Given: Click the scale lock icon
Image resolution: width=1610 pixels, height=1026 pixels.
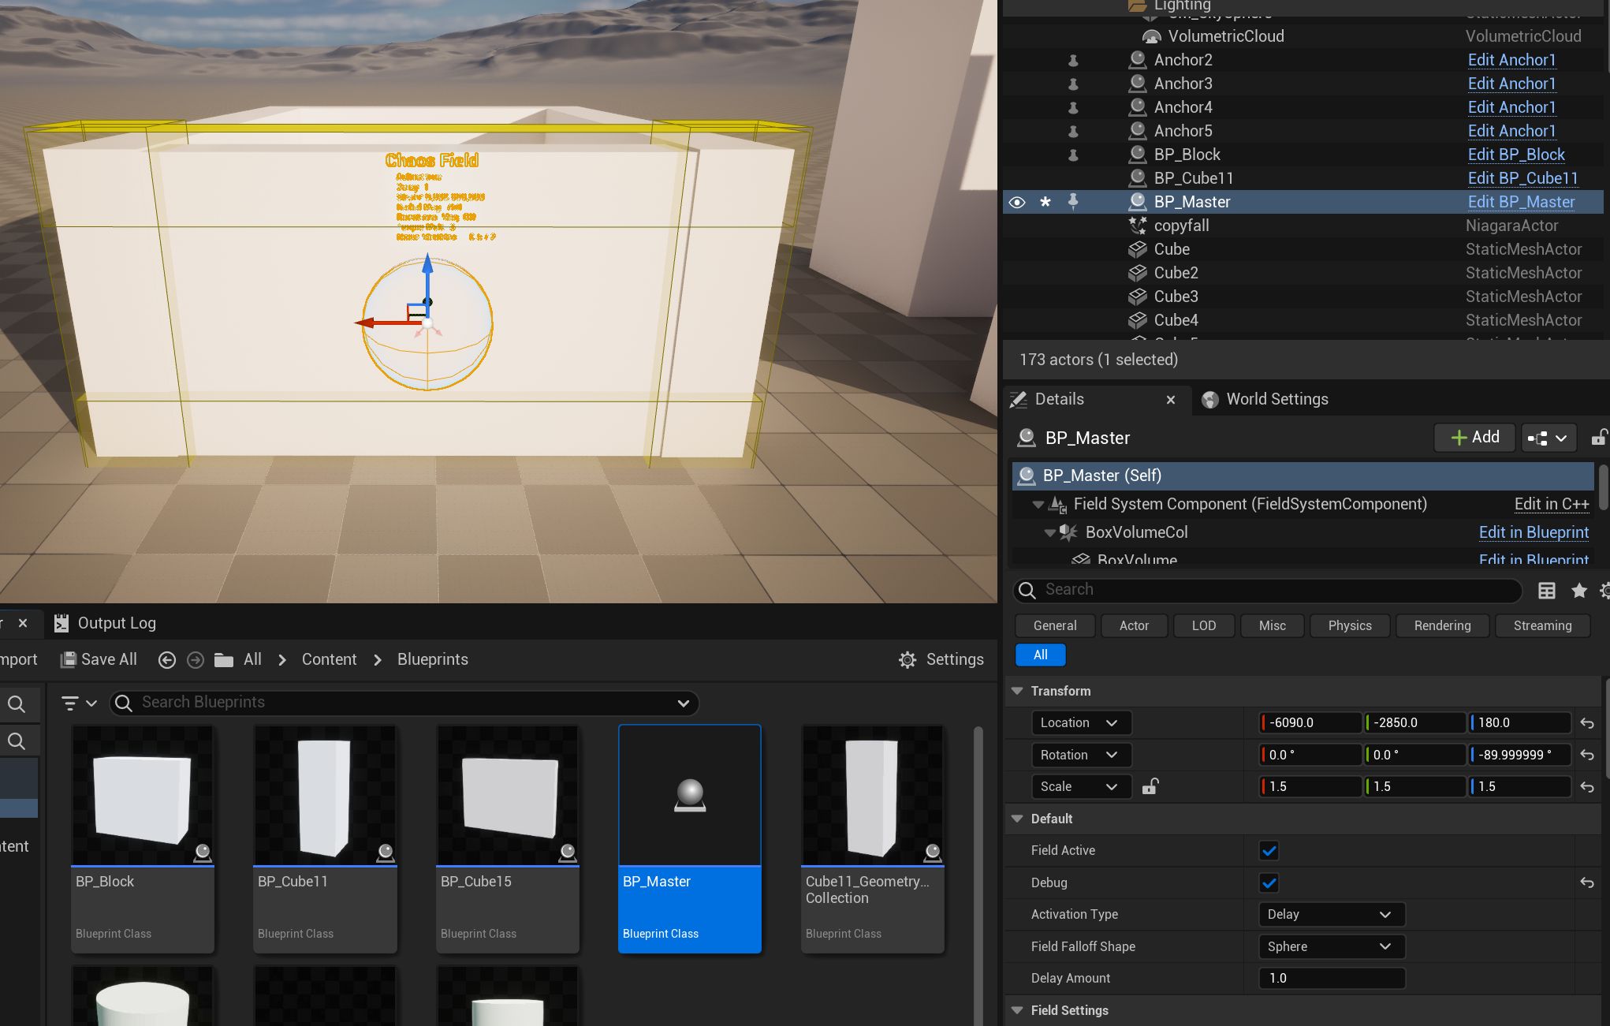Looking at the screenshot, I should (x=1150, y=786).
